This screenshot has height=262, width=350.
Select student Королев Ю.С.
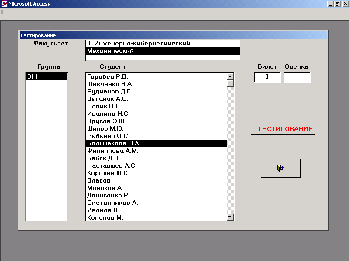tap(156, 173)
